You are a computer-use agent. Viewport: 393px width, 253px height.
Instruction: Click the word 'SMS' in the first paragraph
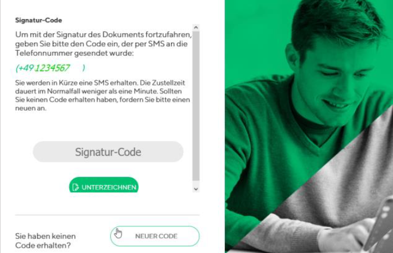pos(156,44)
